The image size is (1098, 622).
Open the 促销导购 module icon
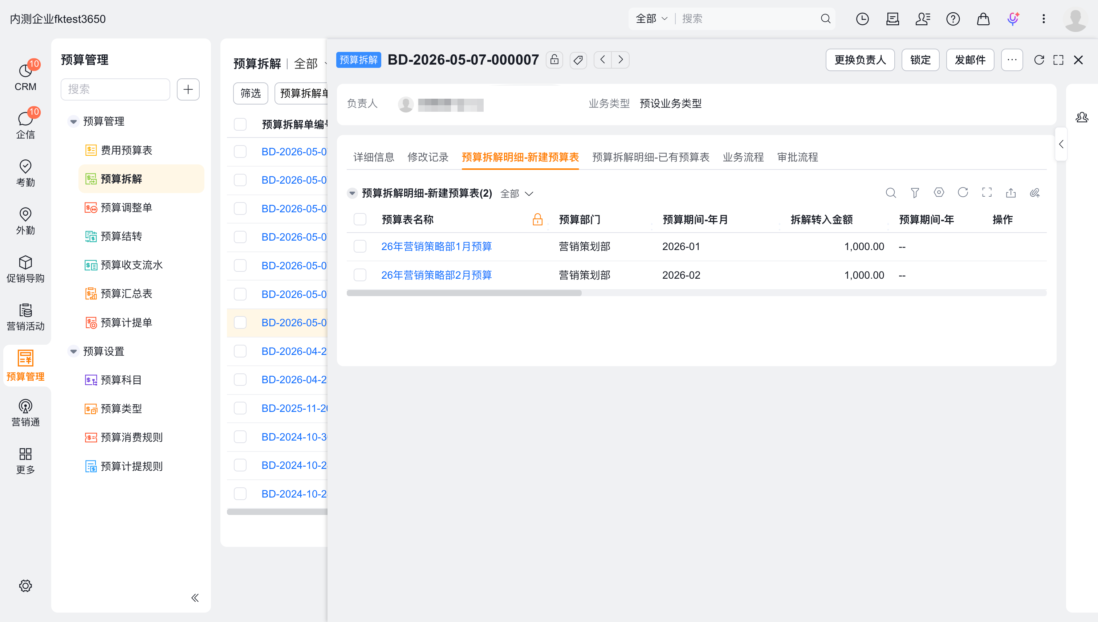(25, 262)
